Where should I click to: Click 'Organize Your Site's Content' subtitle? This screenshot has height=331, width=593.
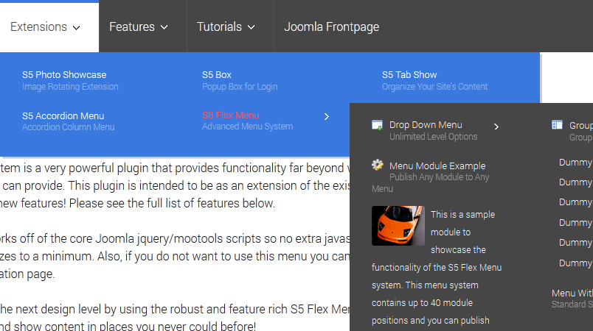435,87
